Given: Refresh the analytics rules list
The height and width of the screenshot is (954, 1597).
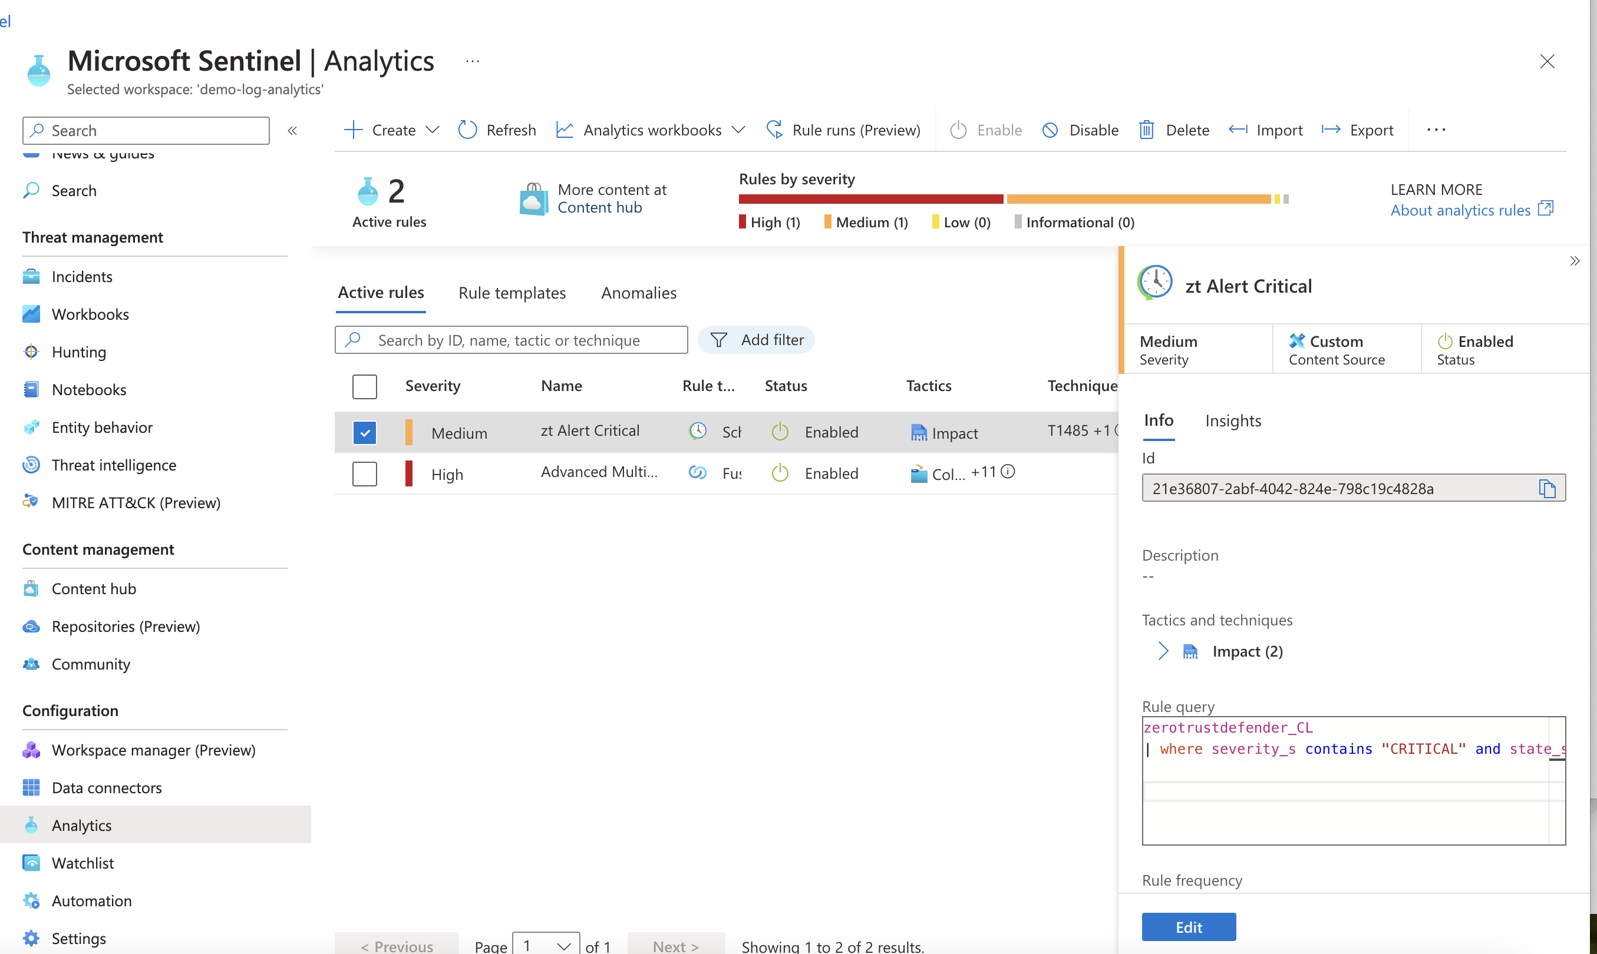Looking at the screenshot, I should pos(497,130).
